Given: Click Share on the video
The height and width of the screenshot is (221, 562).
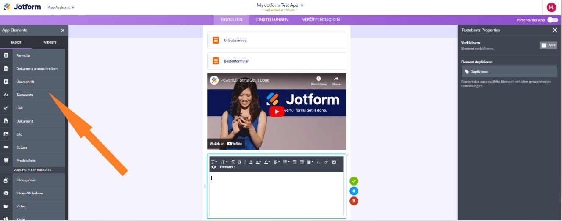Looking at the screenshot, I should tap(336, 81).
